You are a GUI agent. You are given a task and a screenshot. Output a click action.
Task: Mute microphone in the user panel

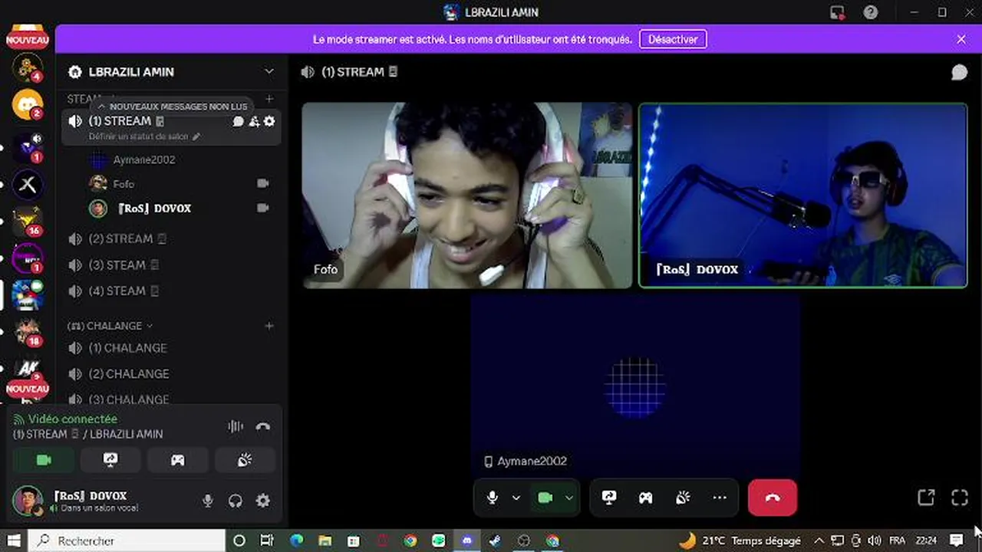point(207,501)
